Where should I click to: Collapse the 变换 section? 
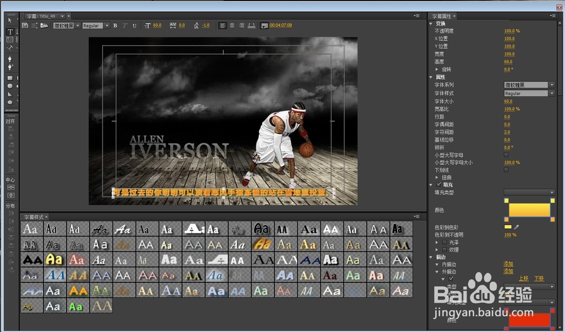(431, 23)
